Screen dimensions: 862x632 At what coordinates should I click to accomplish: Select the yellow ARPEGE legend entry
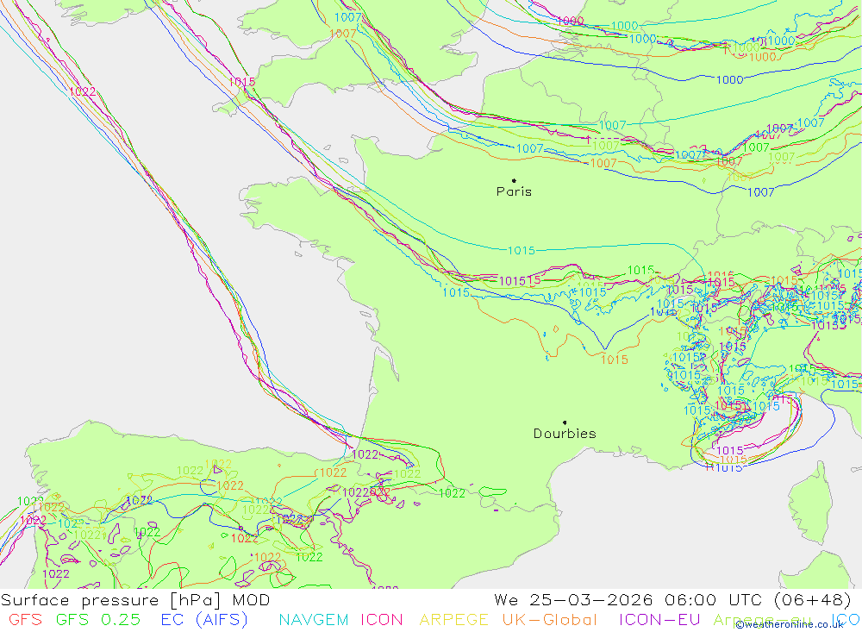[x=453, y=620]
